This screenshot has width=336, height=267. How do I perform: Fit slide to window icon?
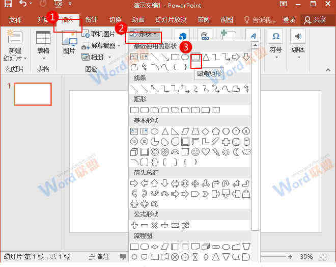pos(323,257)
